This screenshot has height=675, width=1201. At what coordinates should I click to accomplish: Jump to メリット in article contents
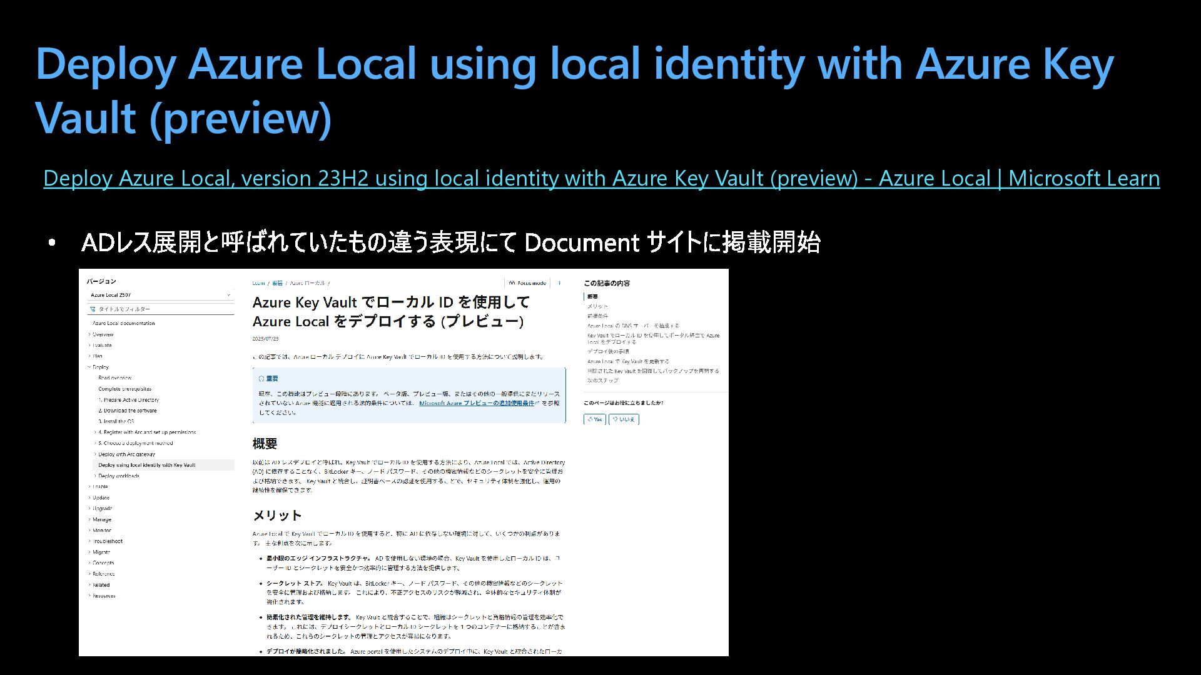(597, 306)
